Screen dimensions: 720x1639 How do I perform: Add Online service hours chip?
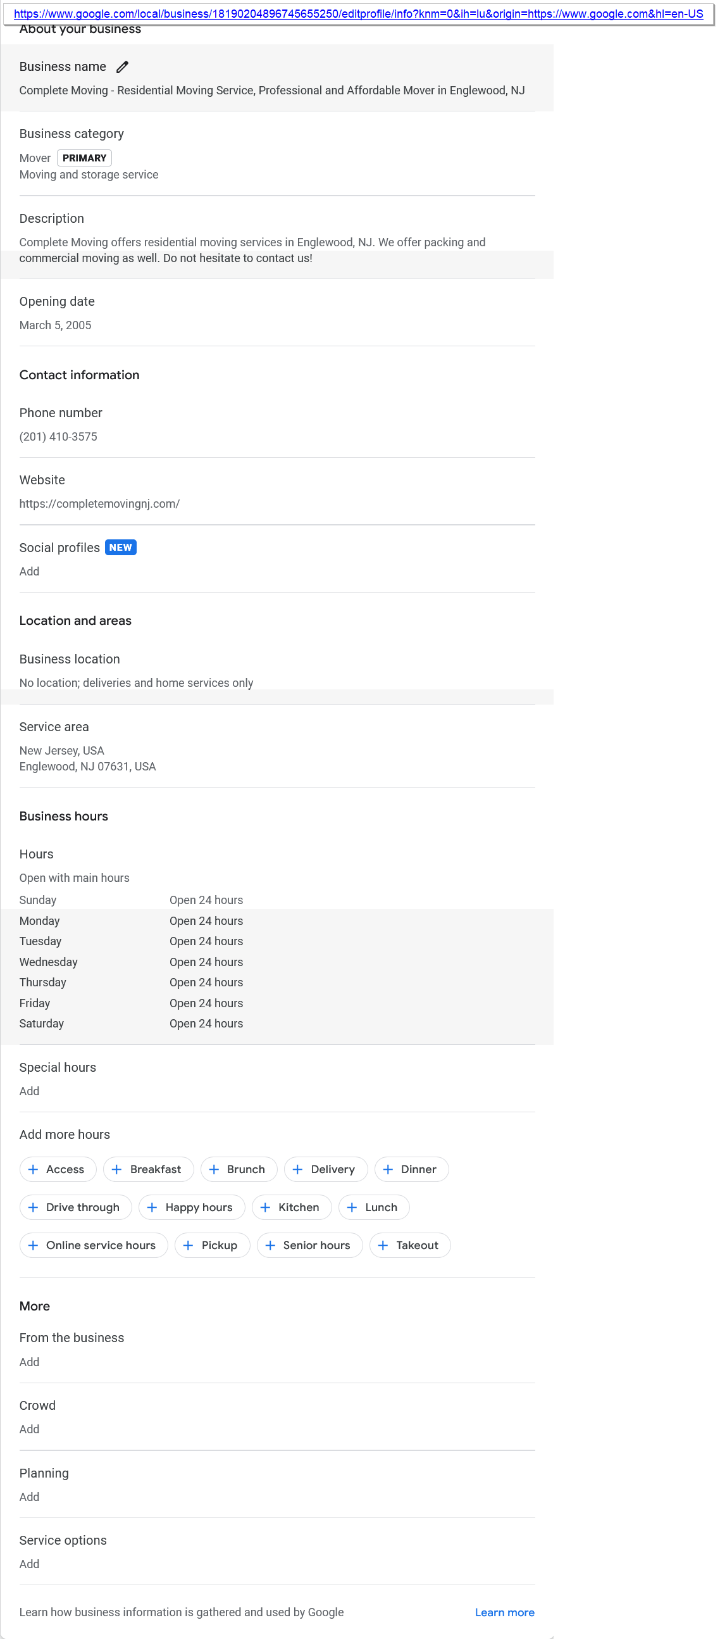click(94, 1245)
